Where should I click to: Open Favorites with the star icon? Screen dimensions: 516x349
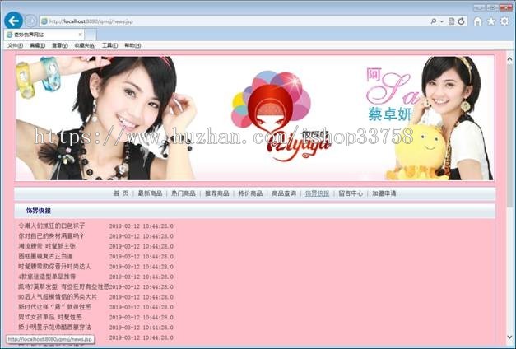491,21
